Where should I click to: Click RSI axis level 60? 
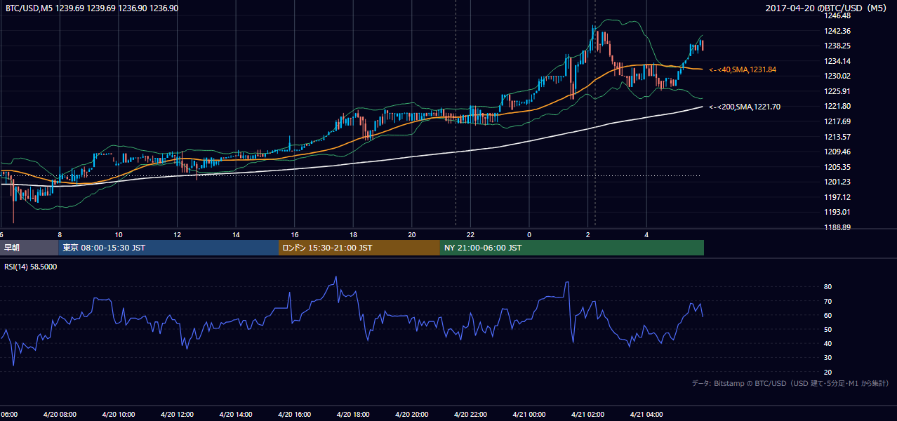[x=828, y=315]
